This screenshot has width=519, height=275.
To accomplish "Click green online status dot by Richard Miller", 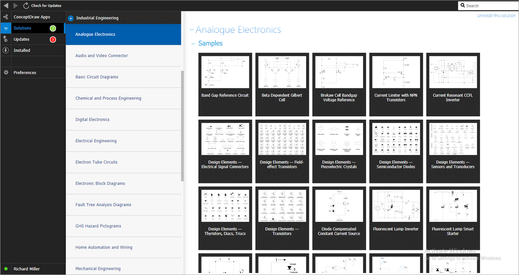I will (6, 269).
